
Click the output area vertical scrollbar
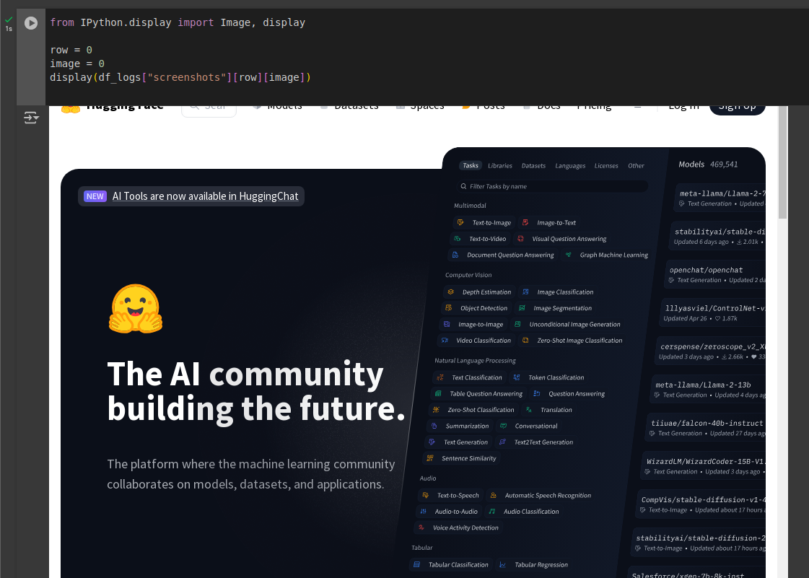[x=783, y=162]
